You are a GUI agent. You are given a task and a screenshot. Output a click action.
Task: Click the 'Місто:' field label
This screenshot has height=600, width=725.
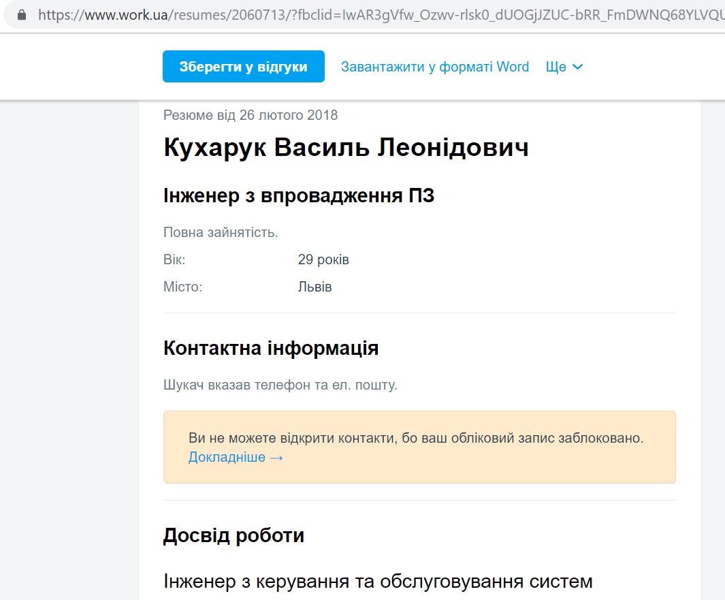coord(182,287)
